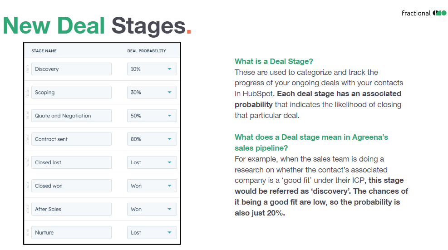Click the drag handle next to Nurture
Viewport: 448px width, 250px height.
(27, 233)
